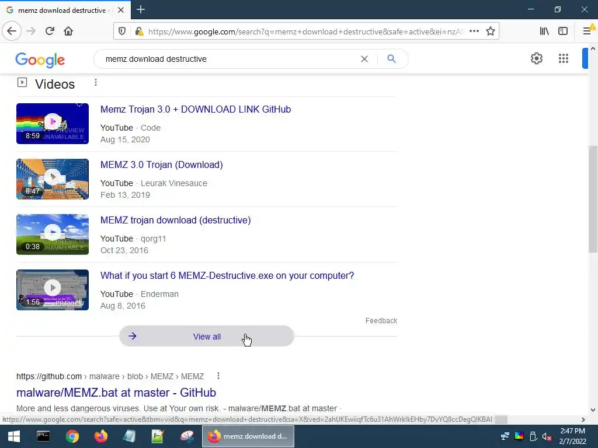Switch to memz download Firefox taskbar window

(248, 436)
